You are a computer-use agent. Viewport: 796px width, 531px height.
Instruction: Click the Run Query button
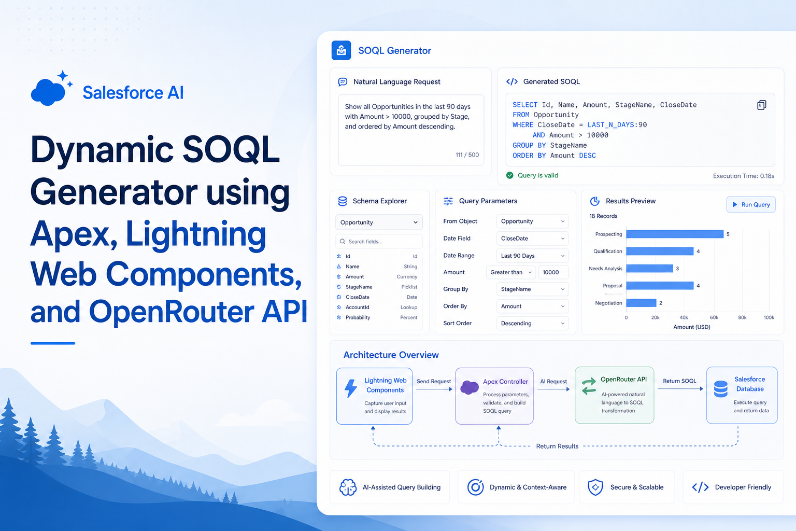coord(751,205)
